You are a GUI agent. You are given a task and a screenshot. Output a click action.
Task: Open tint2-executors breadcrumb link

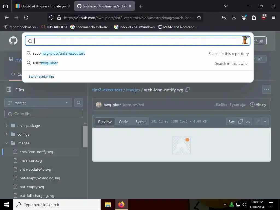(x=107, y=90)
